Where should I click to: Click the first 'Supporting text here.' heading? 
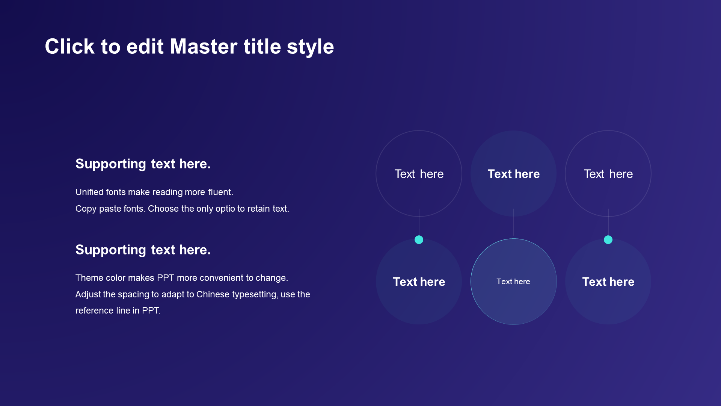coord(143,164)
